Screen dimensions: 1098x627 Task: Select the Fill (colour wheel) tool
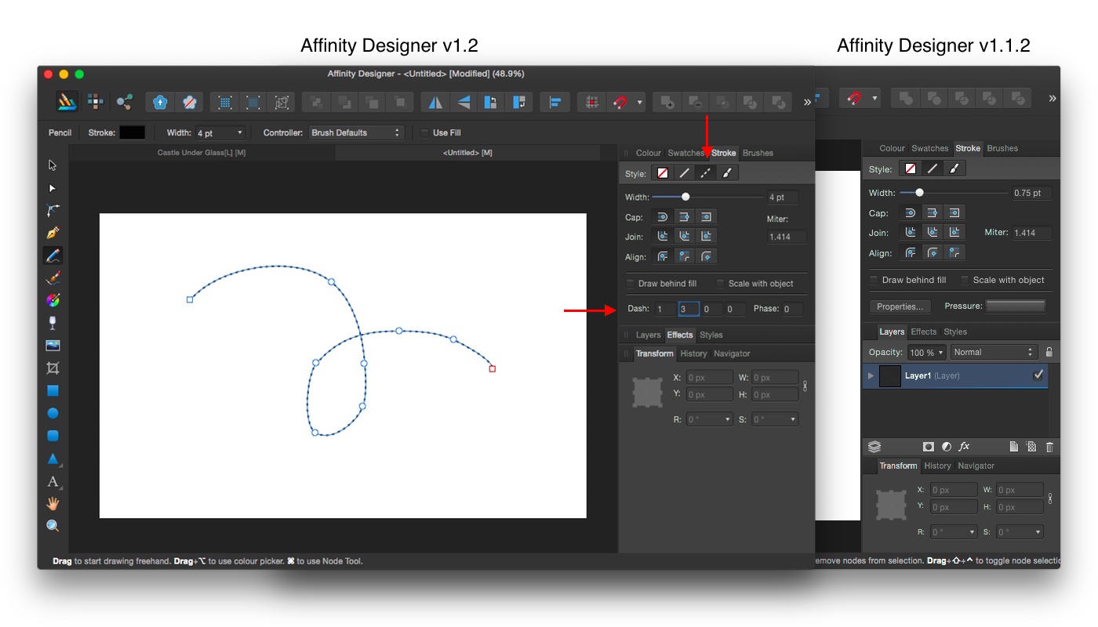pyautogui.click(x=53, y=300)
